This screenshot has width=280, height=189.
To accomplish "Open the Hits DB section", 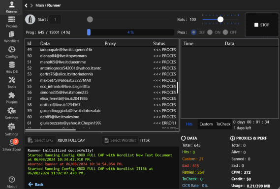I will (x=12, y=67).
